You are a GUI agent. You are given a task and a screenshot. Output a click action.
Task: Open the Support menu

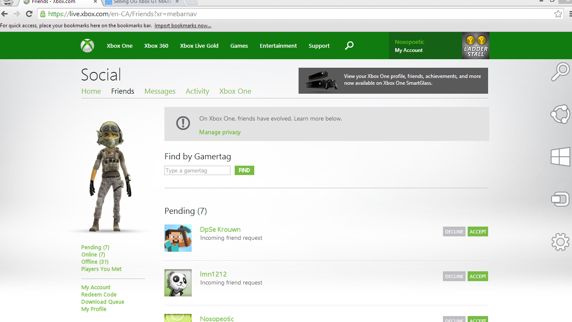(x=319, y=46)
